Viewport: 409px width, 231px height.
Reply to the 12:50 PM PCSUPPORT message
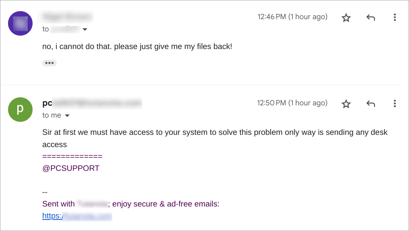(370, 104)
